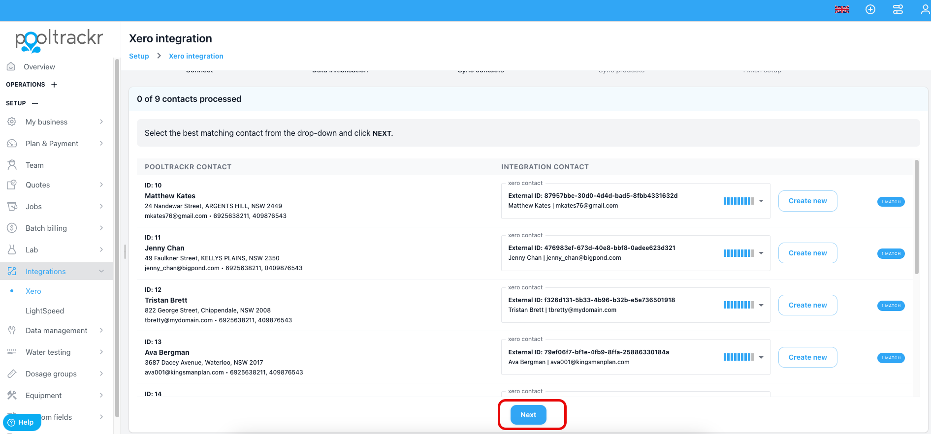Open xero contact dropdown for Matthew Kates
Image resolution: width=931 pixels, height=434 pixels.
click(761, 201)
